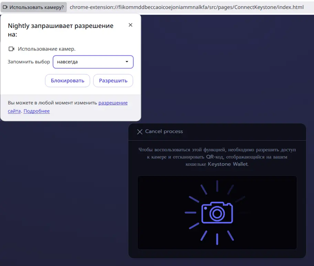
Task: Click the 'Nightly запрашивает разрешение на:' heading
Action: pos(61,30)
